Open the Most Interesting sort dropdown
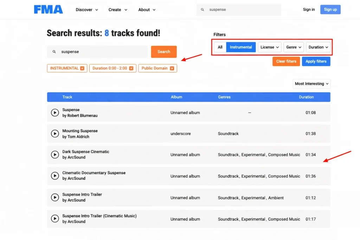360x240 pixels. [x=311, y=84]
